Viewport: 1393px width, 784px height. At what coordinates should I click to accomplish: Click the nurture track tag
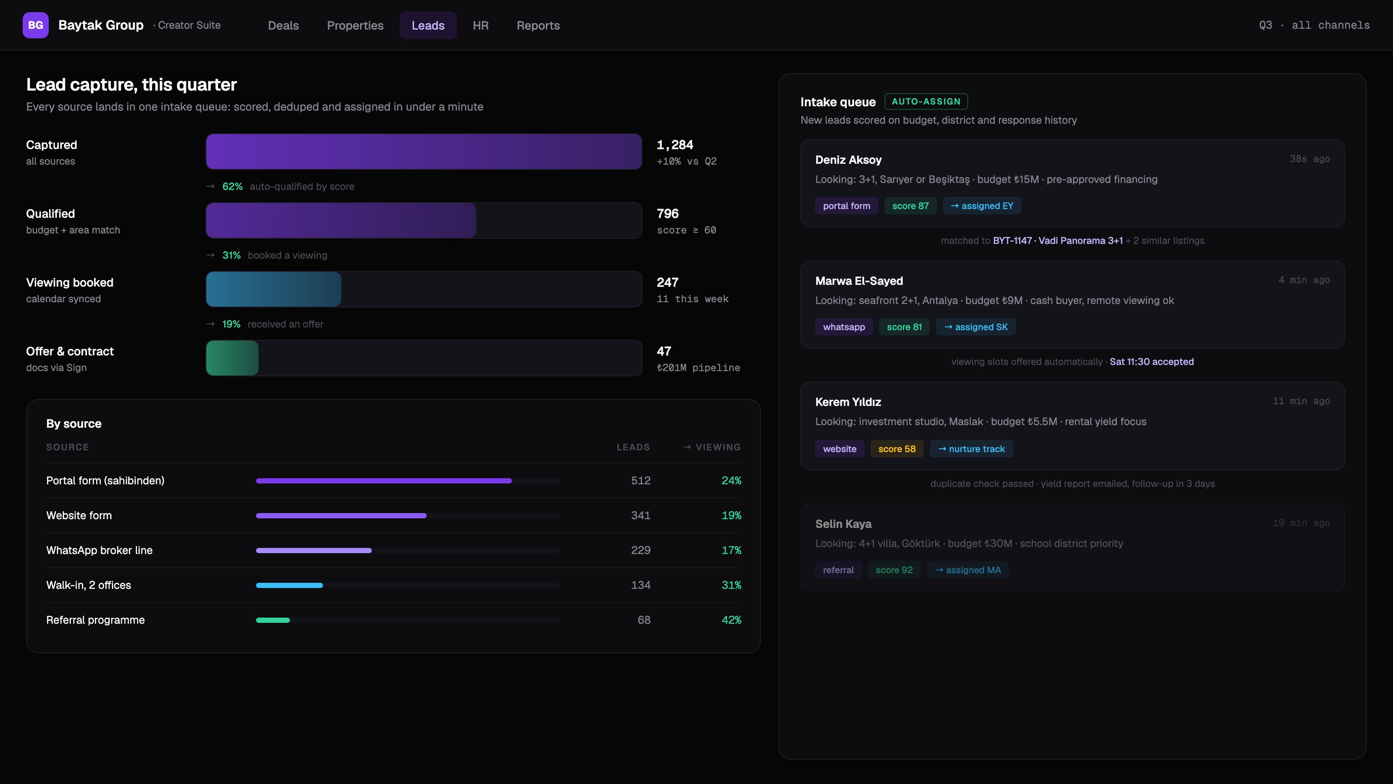pos(972,449)
